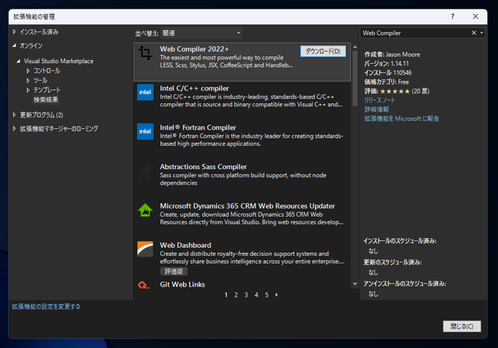Click the Intel C/C++ compiler logo icon
This screenshot has width=498, height=348.
click(145, 92)
